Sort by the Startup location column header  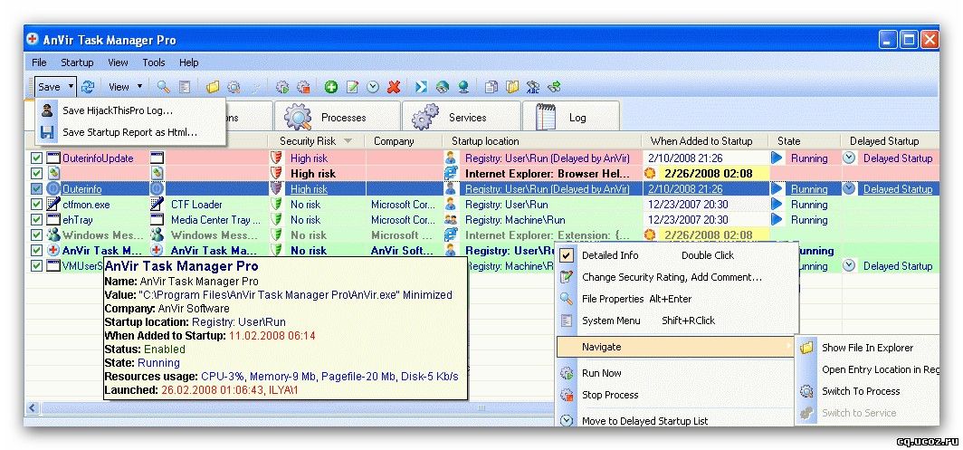[x=485, y=141]
